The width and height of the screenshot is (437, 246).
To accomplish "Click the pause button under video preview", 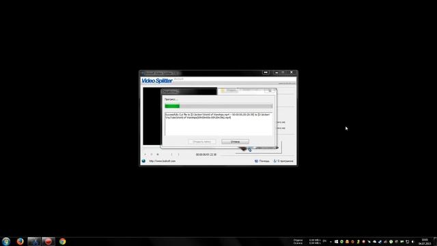I will (x=152, y=154).
